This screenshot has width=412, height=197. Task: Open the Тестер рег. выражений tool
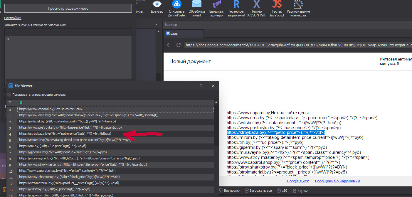(236, 4)
